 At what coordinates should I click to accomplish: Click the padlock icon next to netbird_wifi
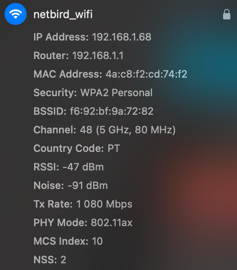point(226,14)
